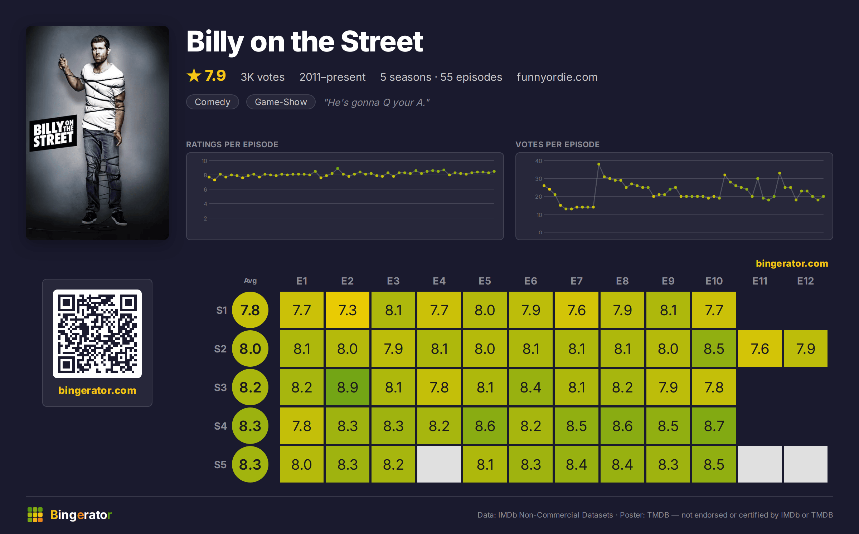The height and width of the screenshot is (534, 859).
Task: Select the Game-Show genre tag
Action: 281,102
